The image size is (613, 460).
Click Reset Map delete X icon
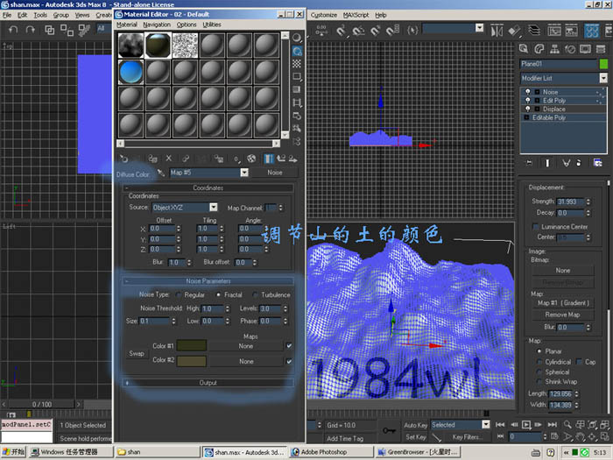pyautogui.click(x=168, y=159)
